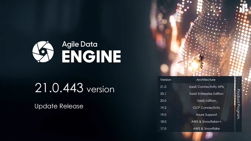Select version "18.0" in the table

163,121
